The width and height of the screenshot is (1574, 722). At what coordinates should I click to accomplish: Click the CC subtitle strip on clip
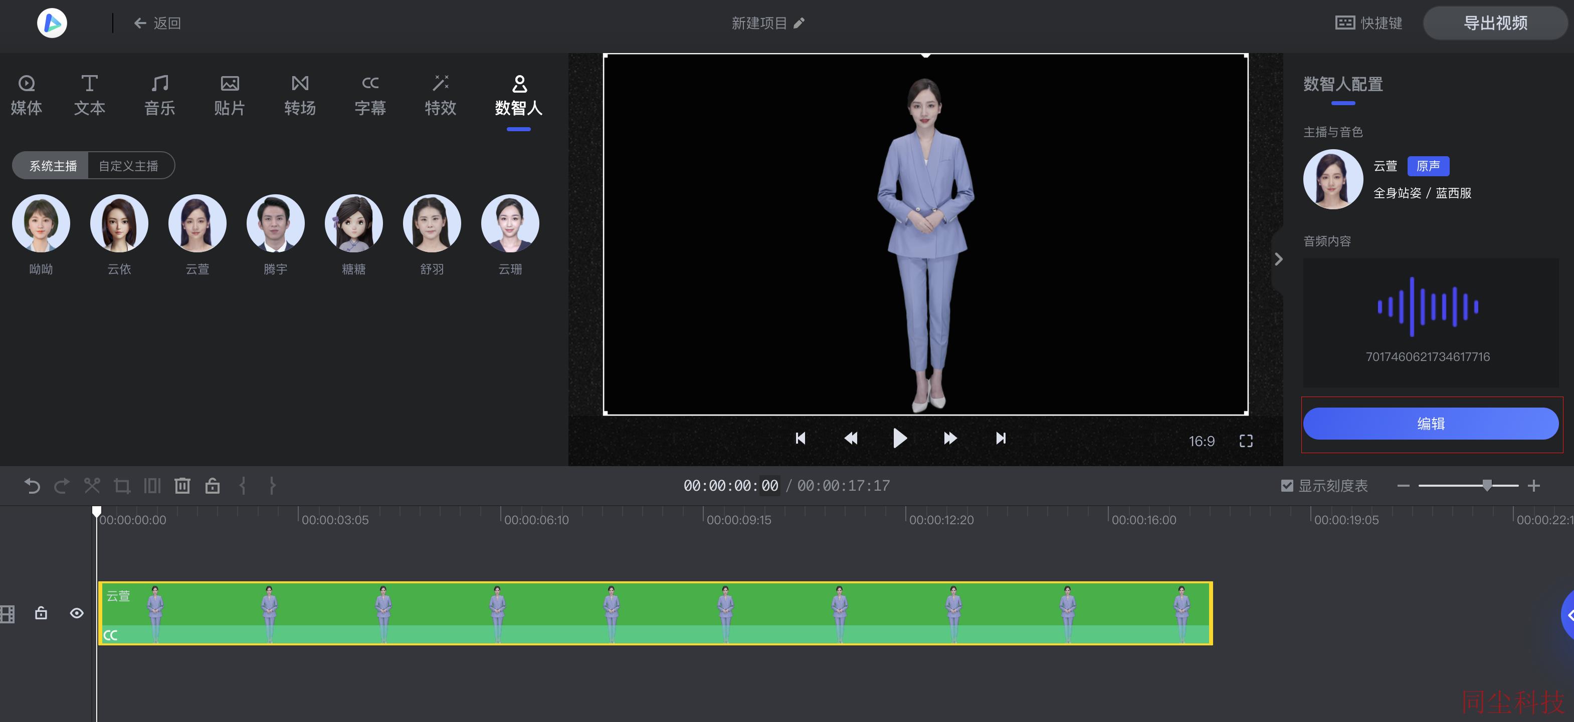tap(655, 635)
